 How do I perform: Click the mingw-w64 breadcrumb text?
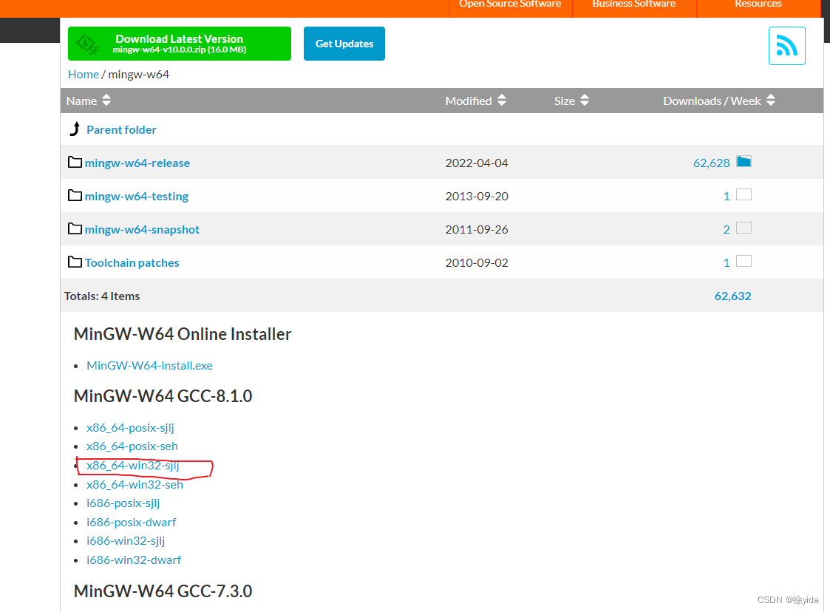pos(139,74)
